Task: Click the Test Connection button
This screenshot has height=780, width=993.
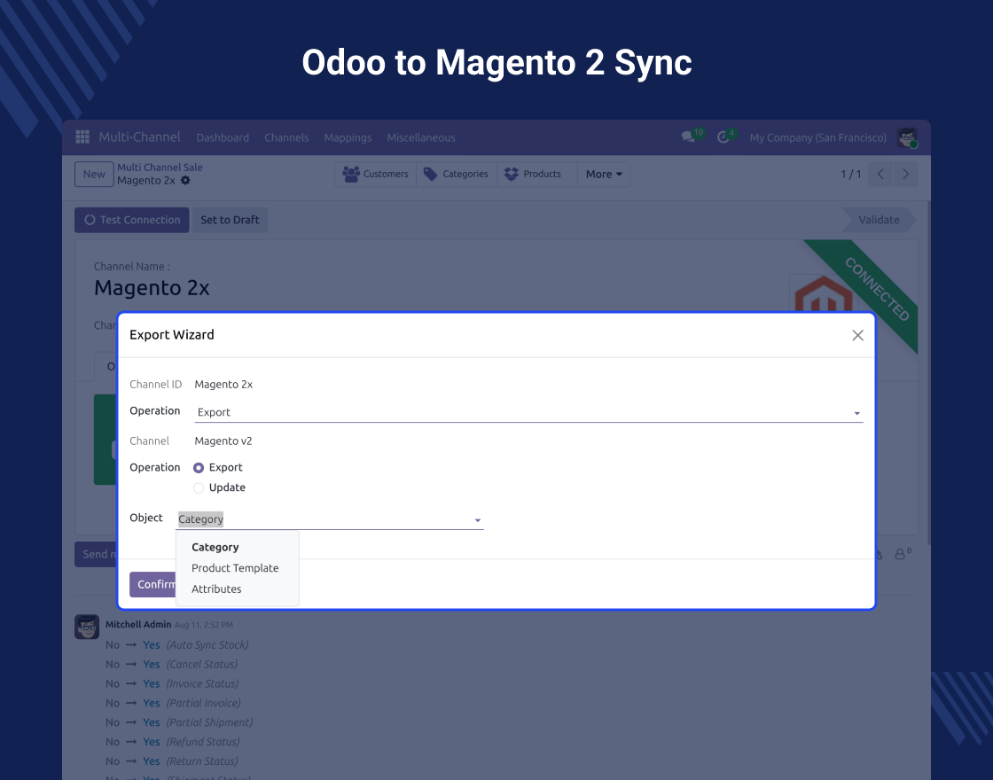Action: click(x=132, y=220)
